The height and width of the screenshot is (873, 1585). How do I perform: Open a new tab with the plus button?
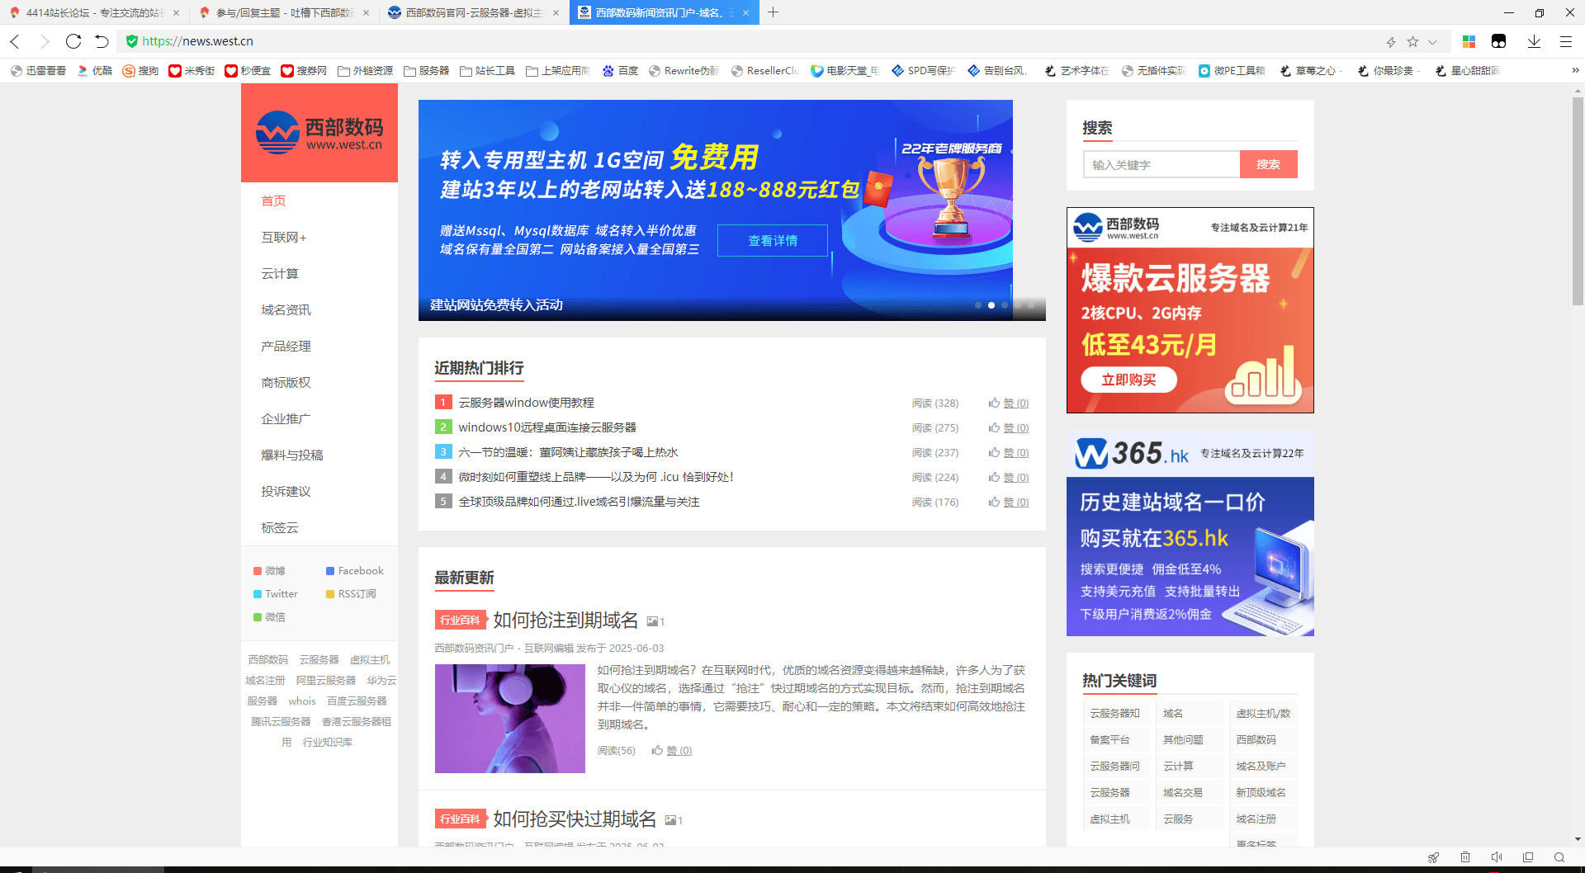pos(773,12)
